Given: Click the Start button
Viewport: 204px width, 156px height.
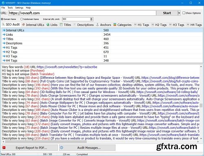Looking at the screenshot, I should 167,13.
